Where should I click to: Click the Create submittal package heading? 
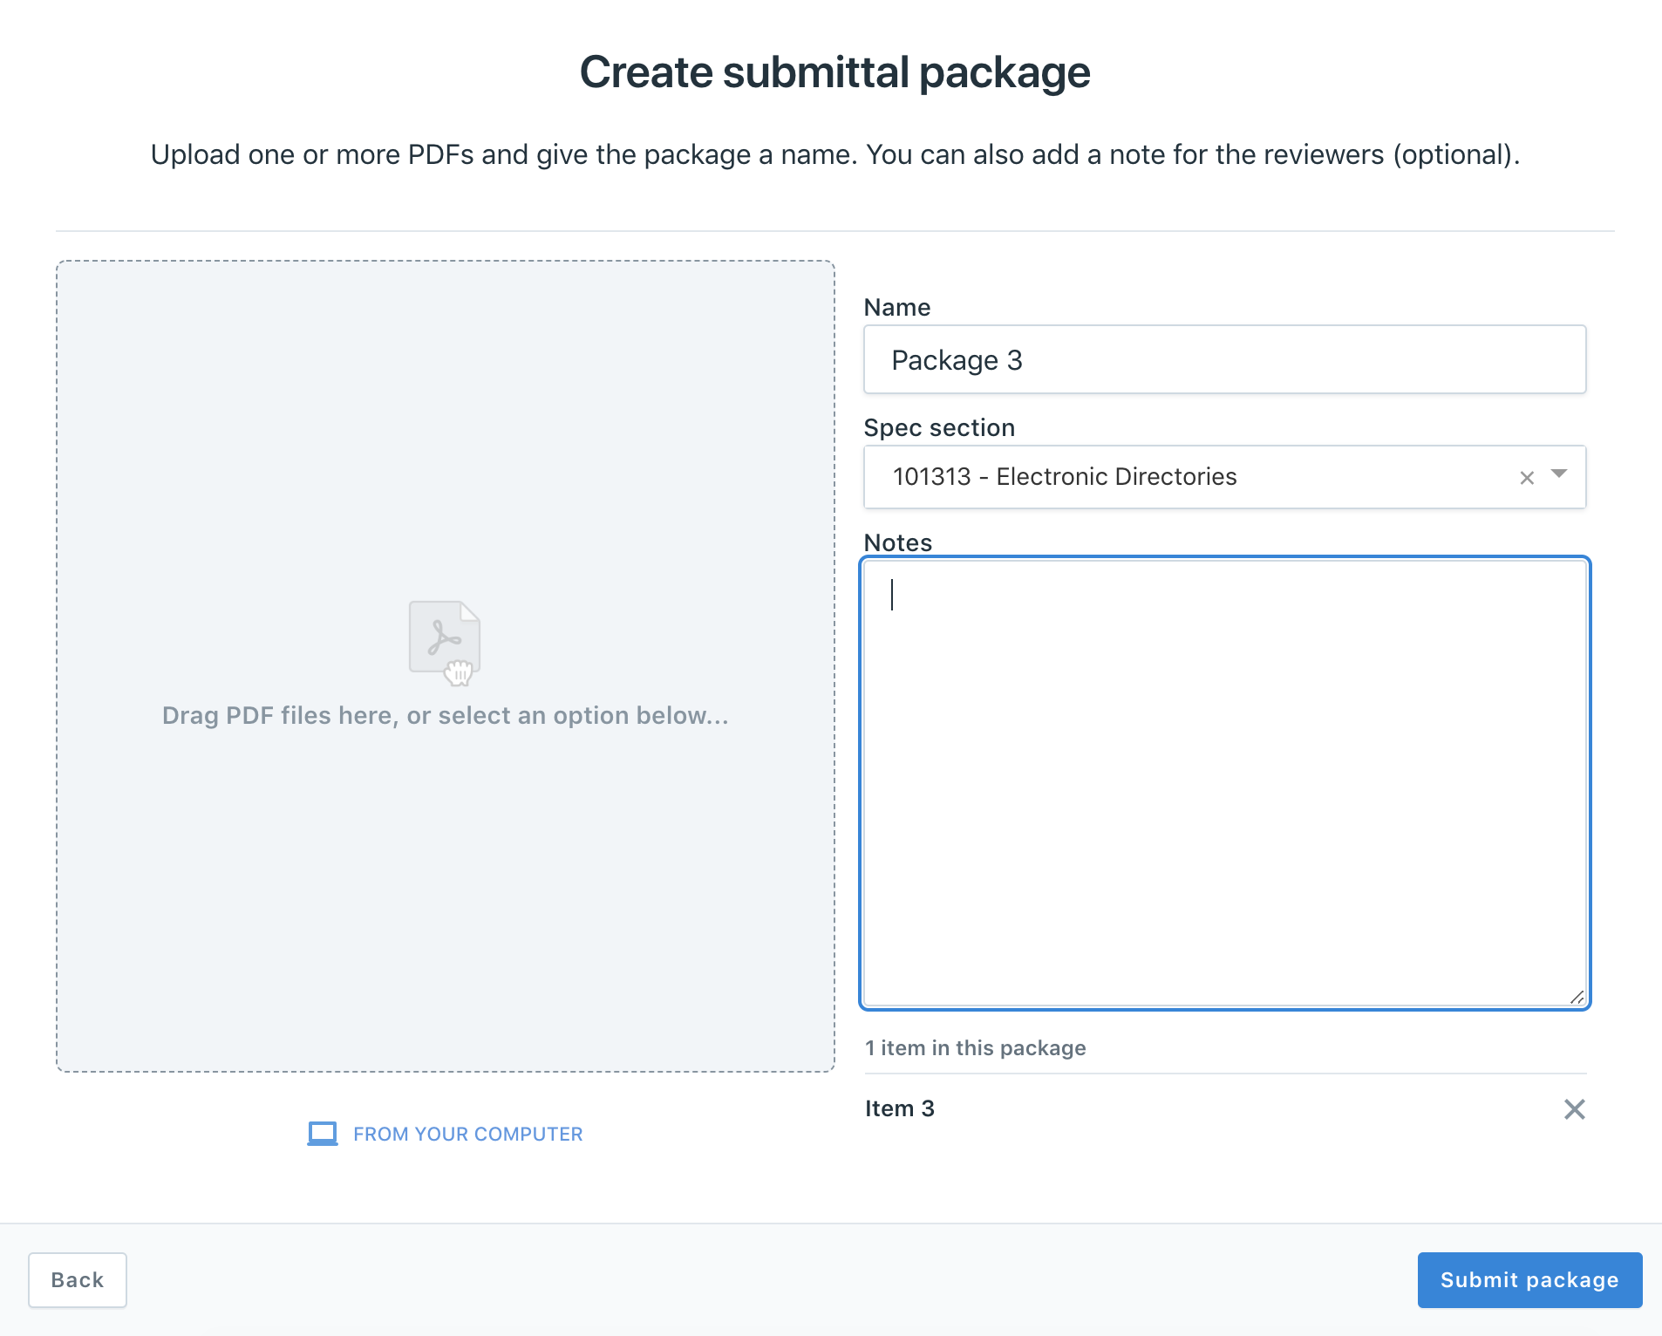835,72
